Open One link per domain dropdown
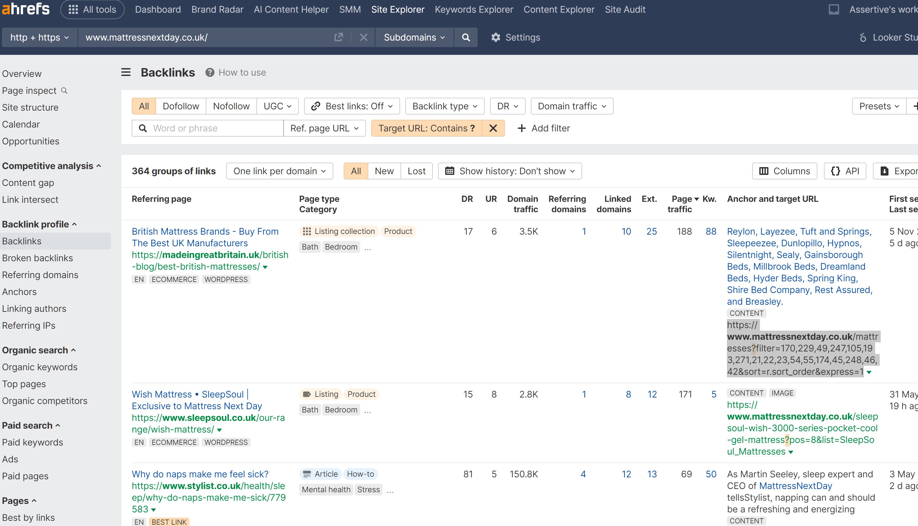The width and height of the screenshot is (918, 526). coord(280,171)
